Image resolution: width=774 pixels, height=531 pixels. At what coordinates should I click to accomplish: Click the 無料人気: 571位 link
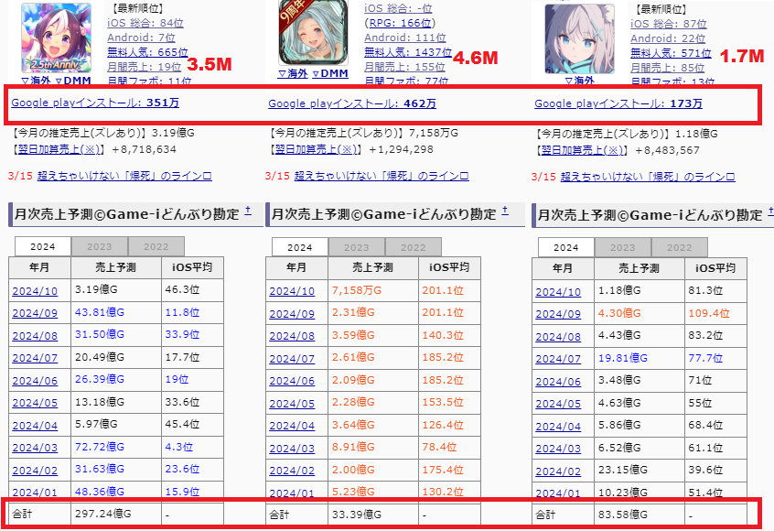pyautogui.click(x=671, y=53)
